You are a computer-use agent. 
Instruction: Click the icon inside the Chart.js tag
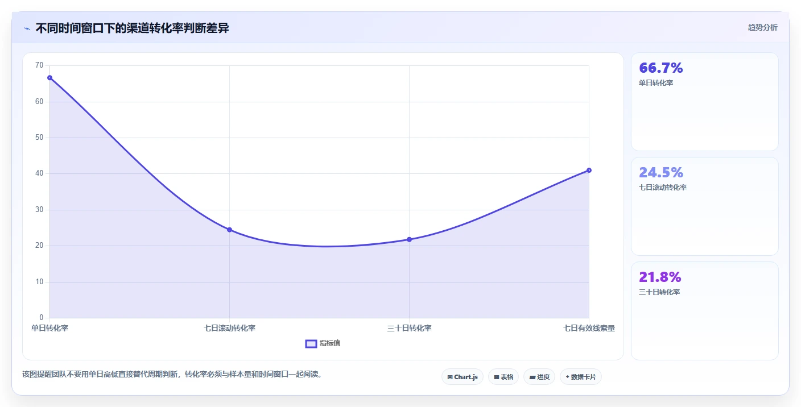tap(450, 377)
